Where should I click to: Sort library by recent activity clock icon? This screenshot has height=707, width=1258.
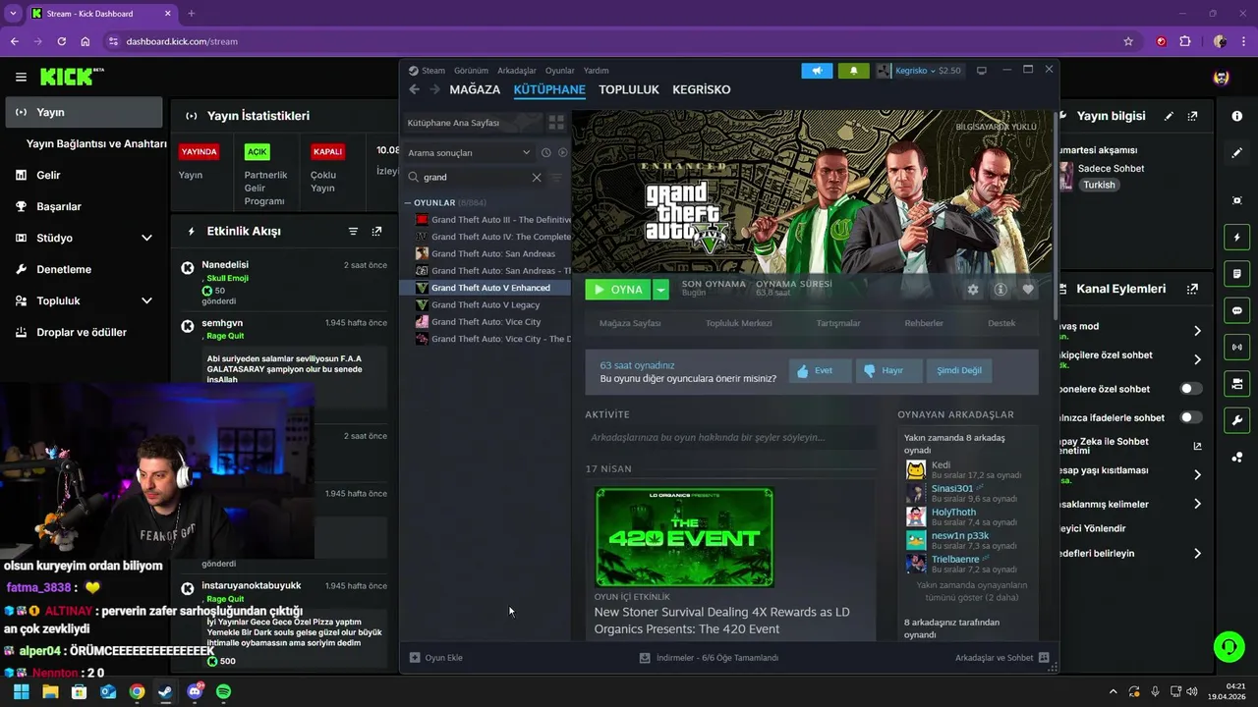click(x=545, y=152)
